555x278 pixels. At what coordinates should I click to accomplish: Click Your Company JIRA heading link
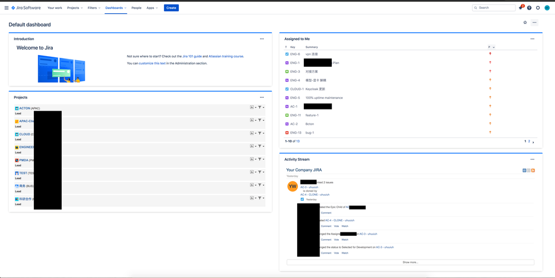click(304, 170)
